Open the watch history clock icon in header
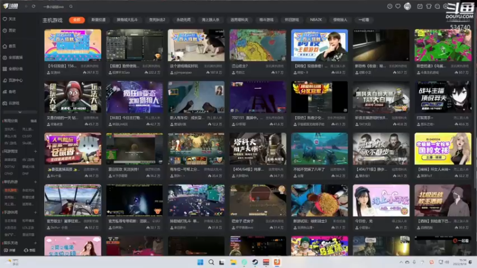477x268 pixels. point(389,7)
